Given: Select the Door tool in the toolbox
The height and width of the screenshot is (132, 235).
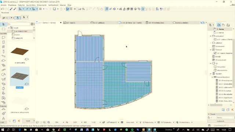Looking at the screenshot, I should coord(3,42).
